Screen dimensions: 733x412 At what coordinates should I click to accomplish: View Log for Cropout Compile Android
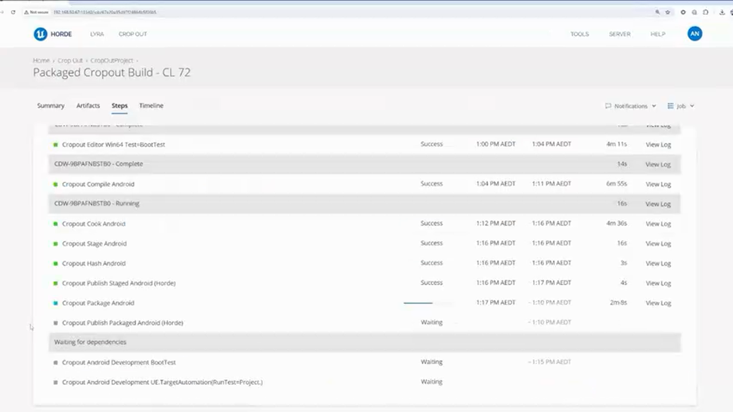pyautogui.click(x=658, y=184)
